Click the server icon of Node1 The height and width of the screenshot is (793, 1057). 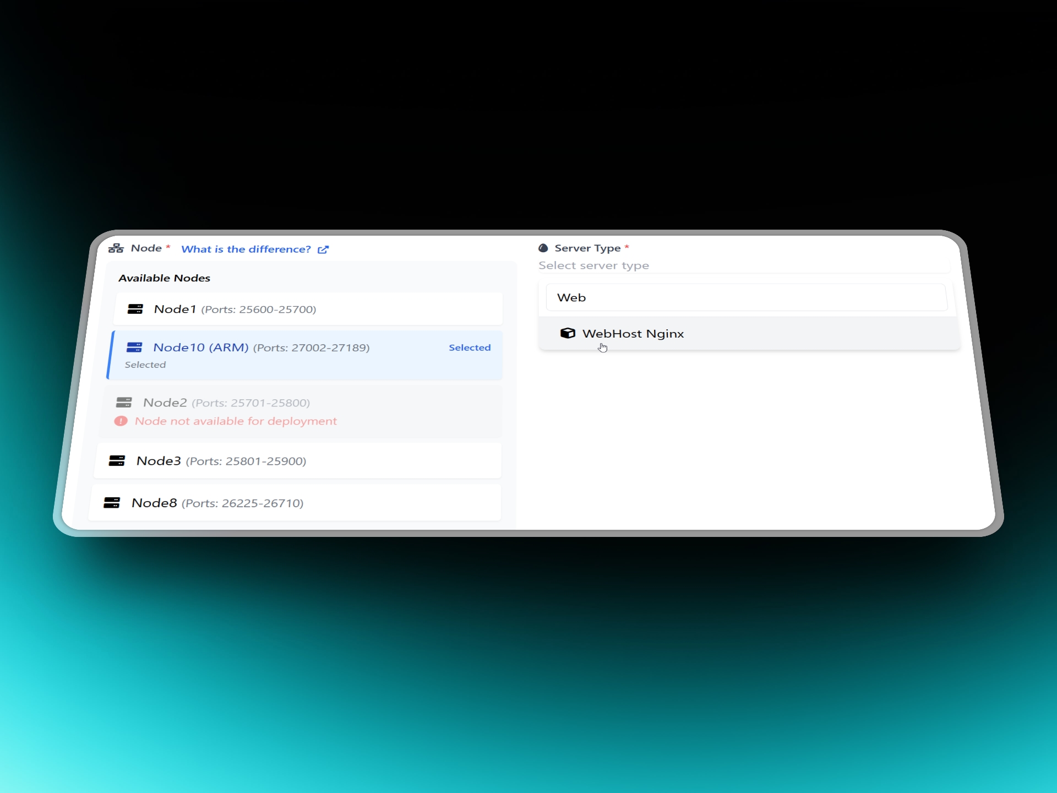135,309
